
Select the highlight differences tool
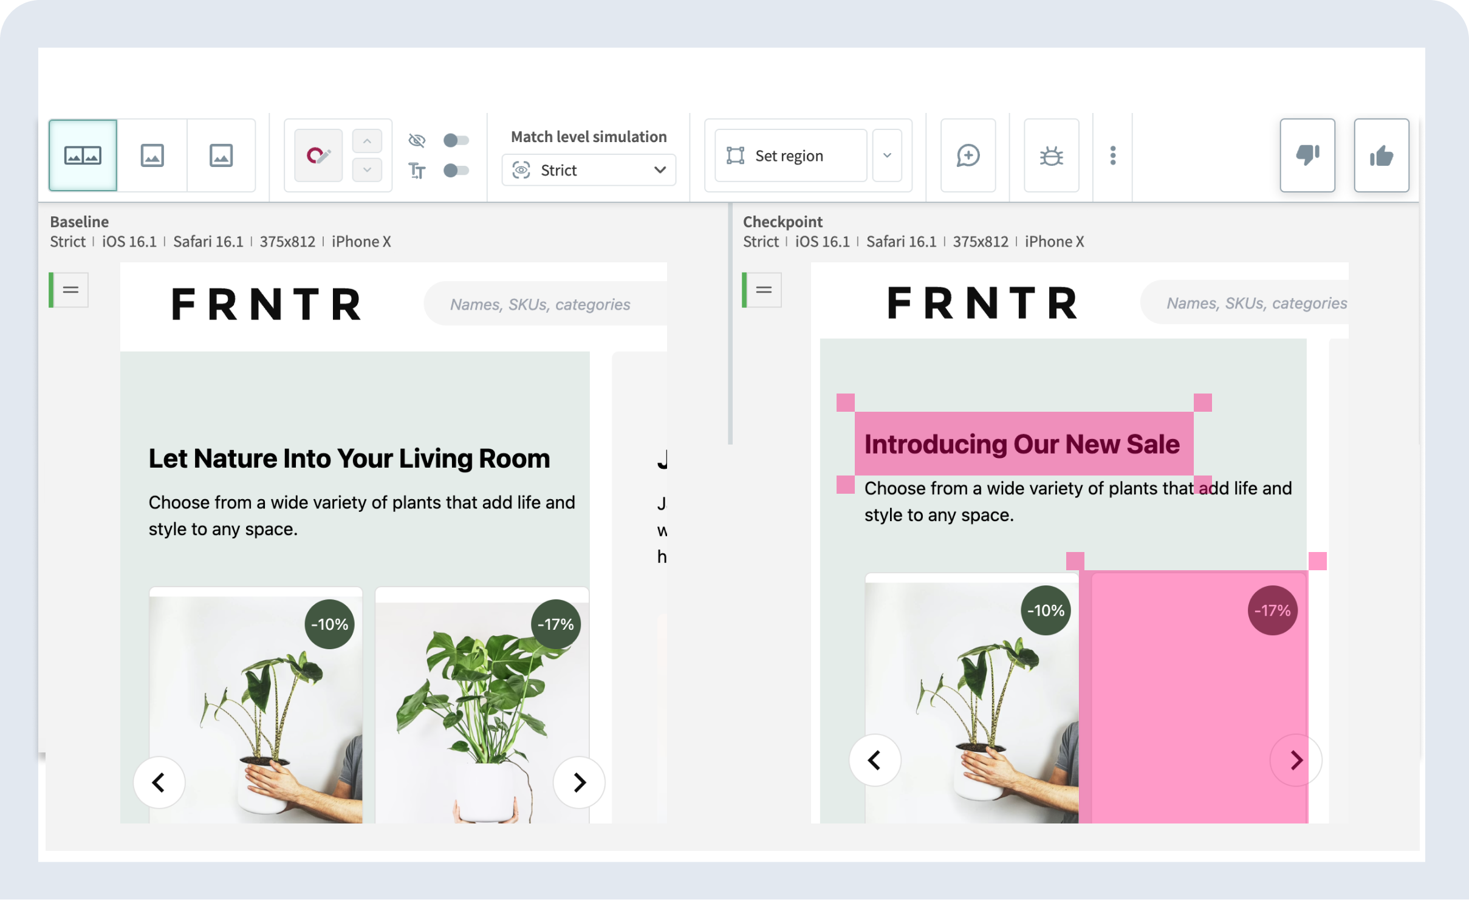pos(318,155)
